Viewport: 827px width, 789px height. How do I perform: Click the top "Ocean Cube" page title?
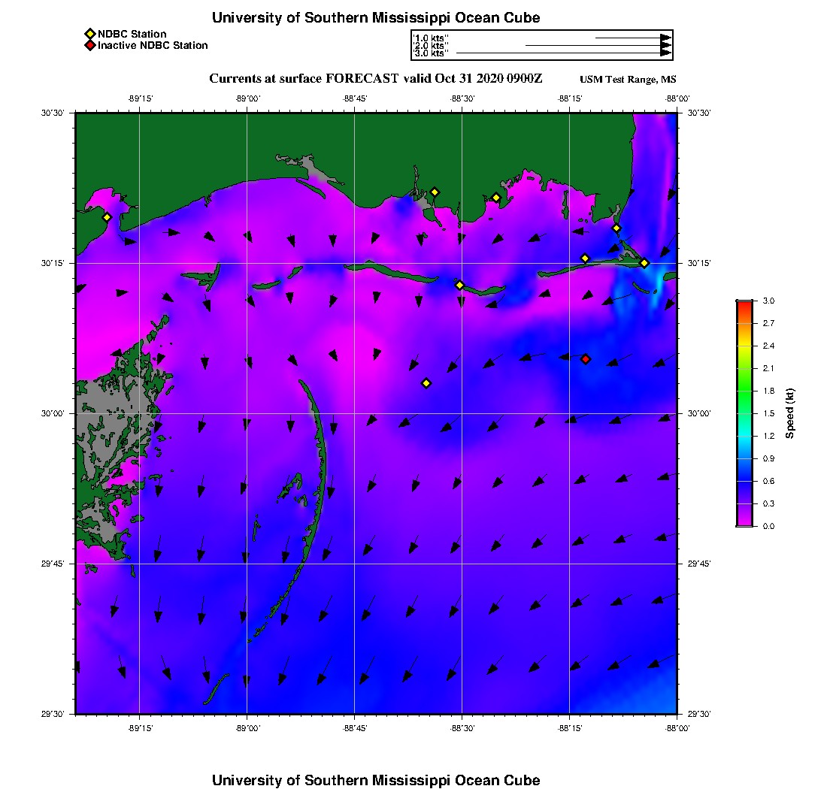(376, 17)
